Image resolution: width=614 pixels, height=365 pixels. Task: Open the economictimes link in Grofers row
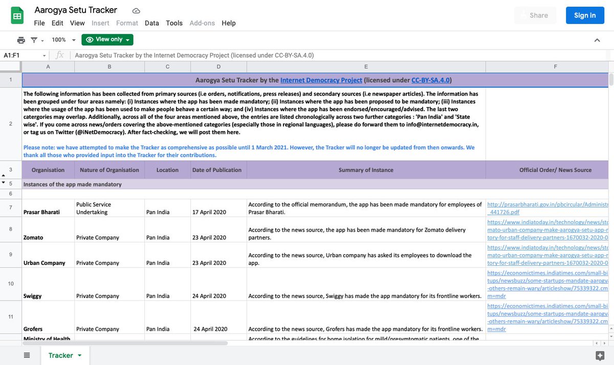coord(547,317)
